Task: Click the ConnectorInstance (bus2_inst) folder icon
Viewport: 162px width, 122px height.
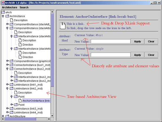Action: coord(11,69)
